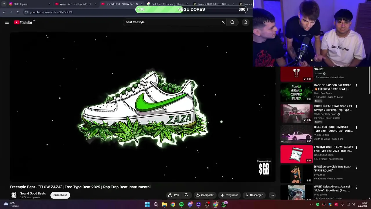This screenshot has height=209, width=371.
Task: Open more actions three-dot menu under video
Action: tap(272, 195)
